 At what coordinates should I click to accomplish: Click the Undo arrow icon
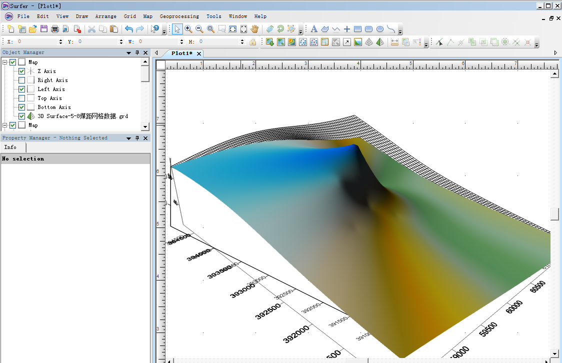pos(129,29)
